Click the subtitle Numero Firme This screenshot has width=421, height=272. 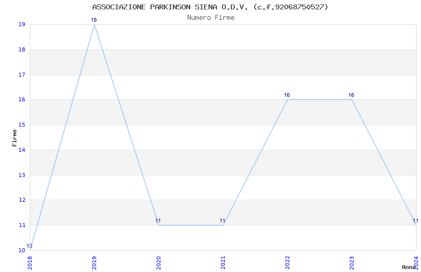211,18
